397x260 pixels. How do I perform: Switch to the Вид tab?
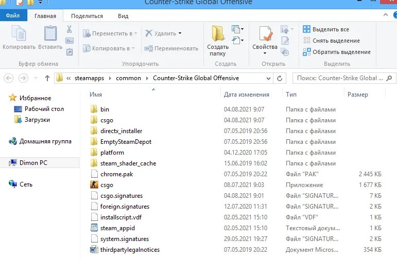coord(123,16)
